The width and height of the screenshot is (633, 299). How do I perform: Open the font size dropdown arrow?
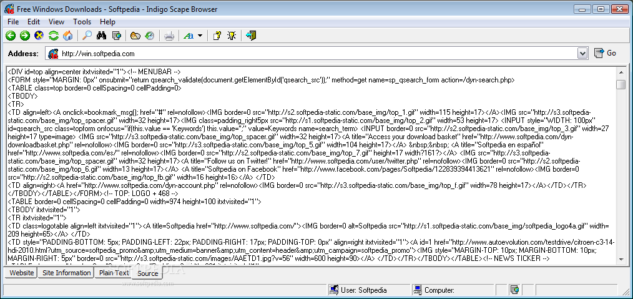point(200,36)
